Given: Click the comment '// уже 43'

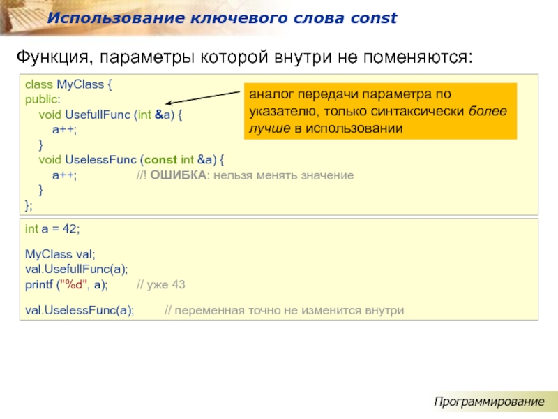Looking at the screenshot, I should point(161,285).
